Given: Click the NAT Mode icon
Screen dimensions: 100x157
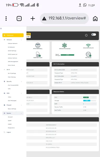Looking at the screenshot, I should click(x=88, y=54).
